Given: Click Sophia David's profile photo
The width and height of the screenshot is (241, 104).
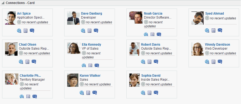Looking at the screenshot, I should (135, 80).
